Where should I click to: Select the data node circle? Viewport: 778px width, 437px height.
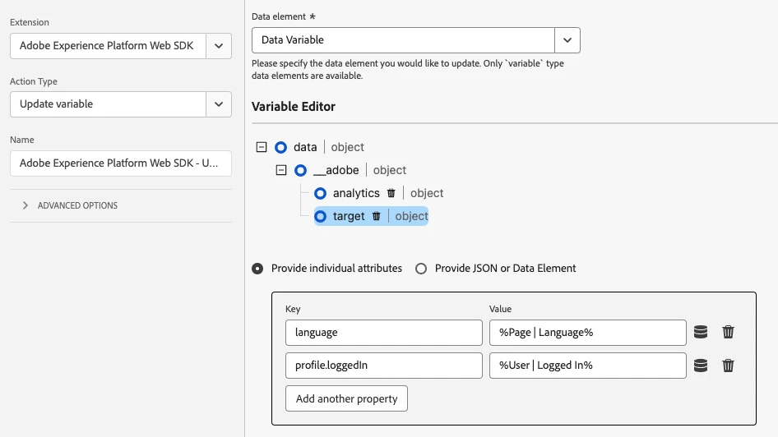[280, 147]
